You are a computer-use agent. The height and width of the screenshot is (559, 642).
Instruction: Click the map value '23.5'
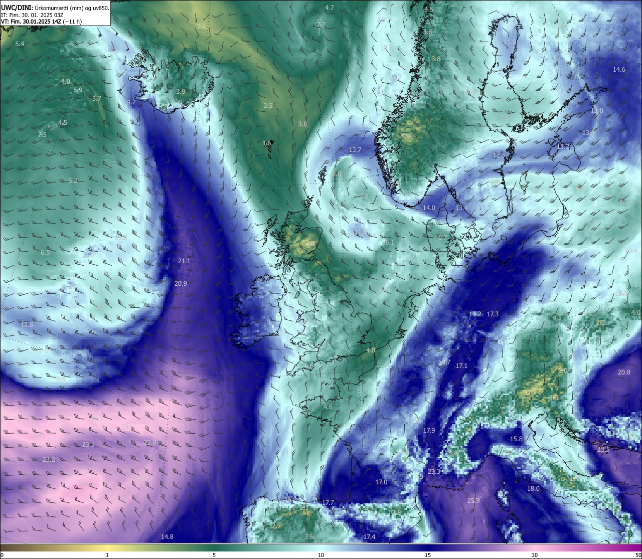click(603, 450)
